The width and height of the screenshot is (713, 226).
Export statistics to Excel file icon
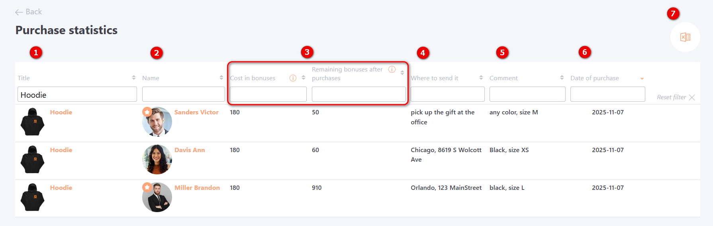(x=685, y=37)
